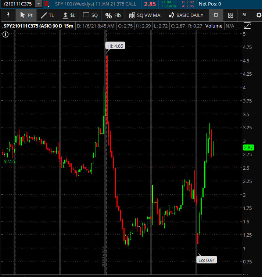
Task: Open the chart drawing icon top right
Action: pyautogui.click(x=247, y=26)
